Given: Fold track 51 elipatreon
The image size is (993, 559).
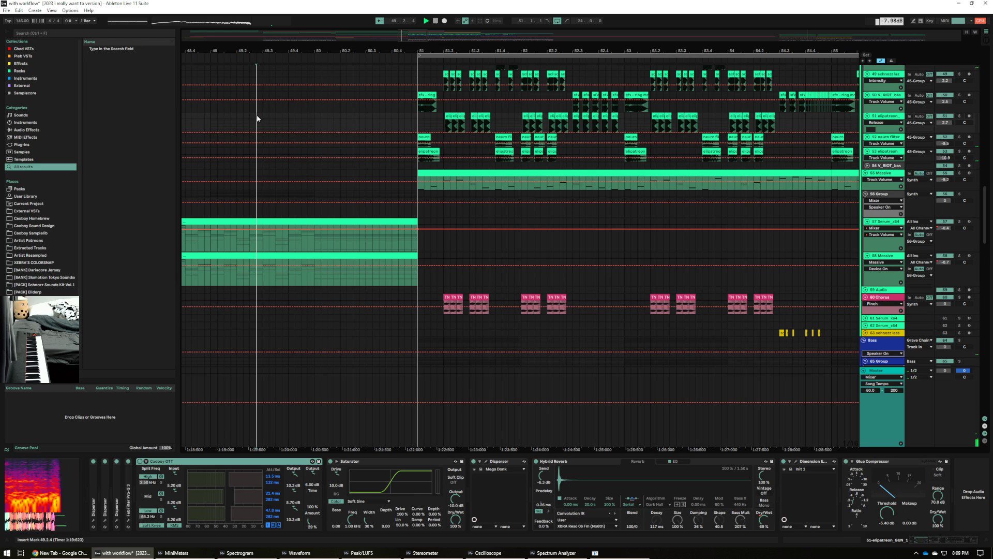Looking at the screenshot, I should 866,116.
